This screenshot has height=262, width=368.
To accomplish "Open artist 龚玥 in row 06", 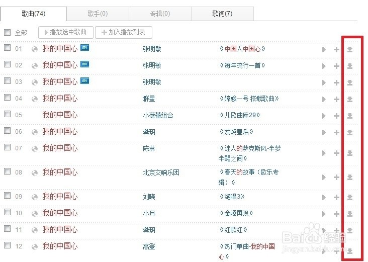I will [149, 132].
